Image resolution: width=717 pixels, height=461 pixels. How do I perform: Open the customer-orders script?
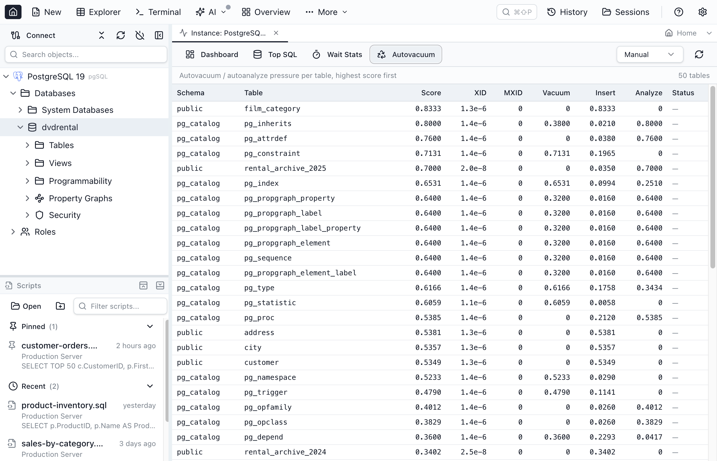pyautogui.click(x=82, y=356)
